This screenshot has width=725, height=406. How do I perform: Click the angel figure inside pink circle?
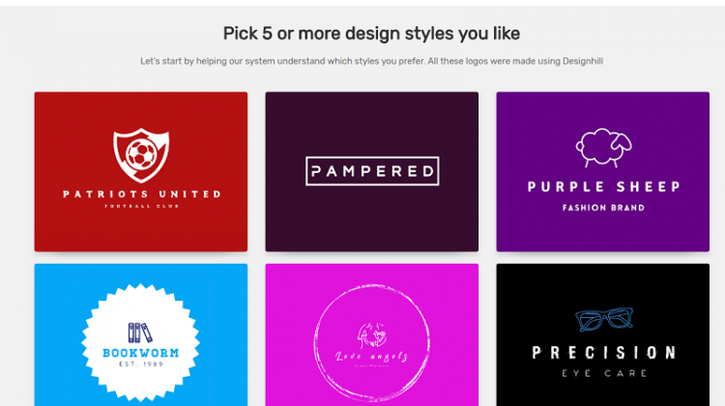pyautogui.click(x=372, y=335)
